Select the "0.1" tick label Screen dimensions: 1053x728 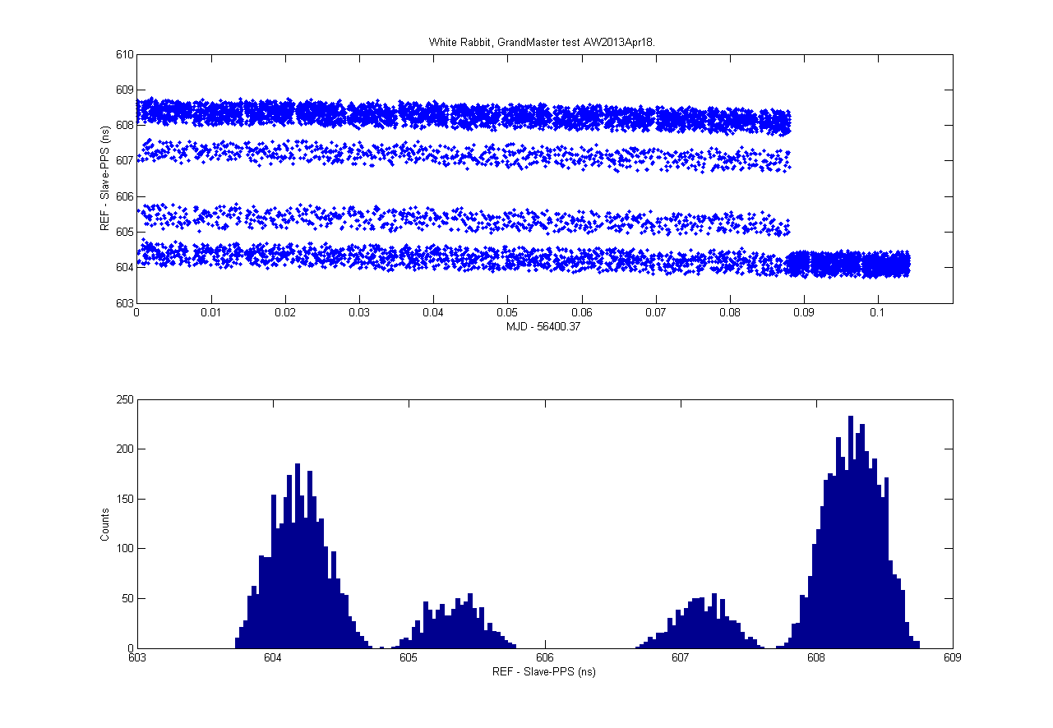[878, 313]
